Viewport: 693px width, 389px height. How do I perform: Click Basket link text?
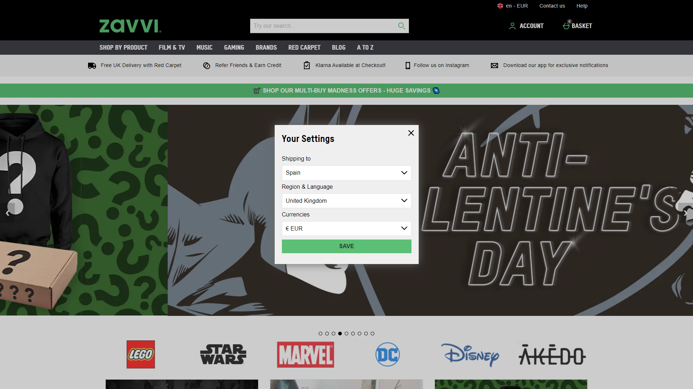click(582, 26)
